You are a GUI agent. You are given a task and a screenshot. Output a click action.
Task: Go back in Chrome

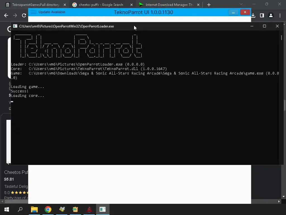click(x=6, y=16)
